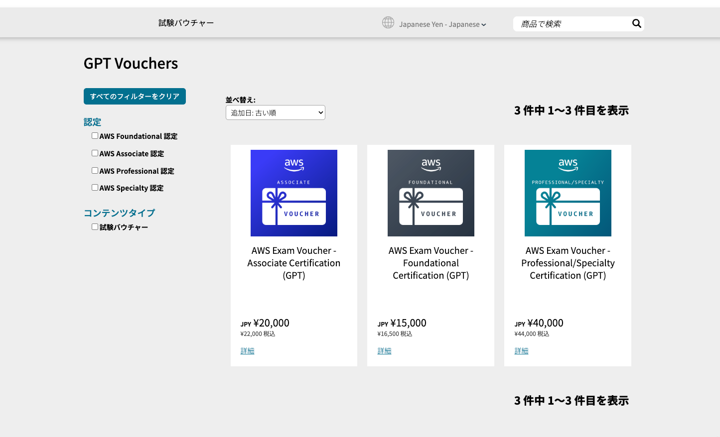720x437 pixels.
Task: Click the すべてのフィルターをクリア button
Action: 135,97
